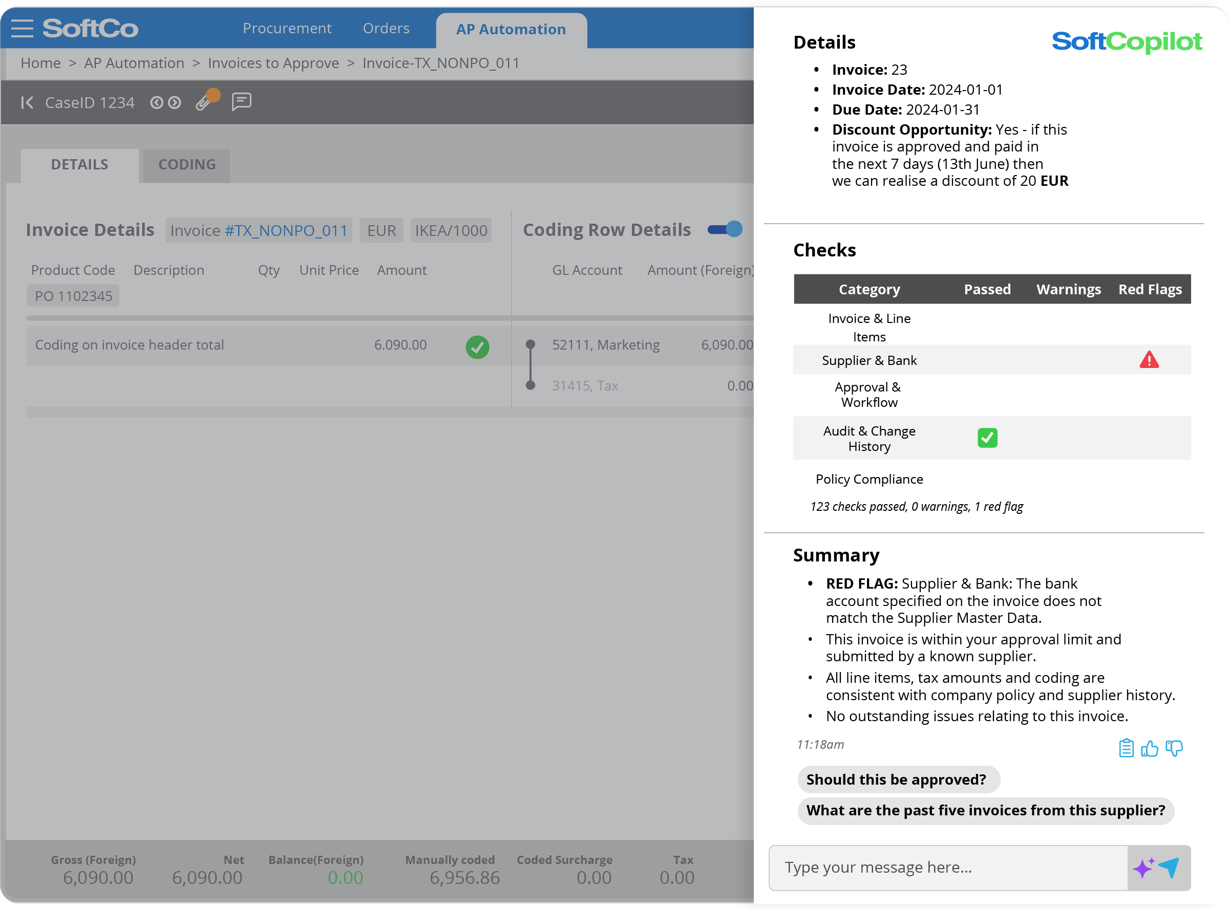Copy response with clipboard icon

[x=1126, y=748]
